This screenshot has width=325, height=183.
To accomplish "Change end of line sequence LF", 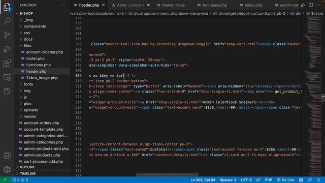I will pyautogui.click(x=258, y=180).
